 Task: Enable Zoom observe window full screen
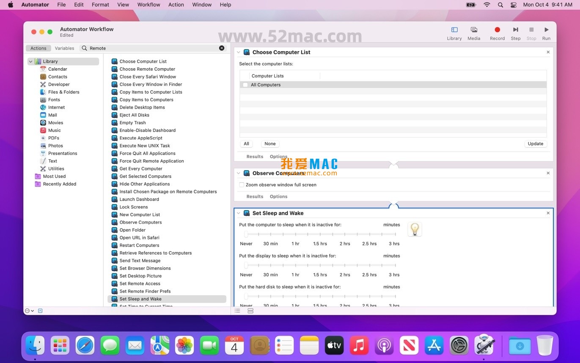[242, 185]
